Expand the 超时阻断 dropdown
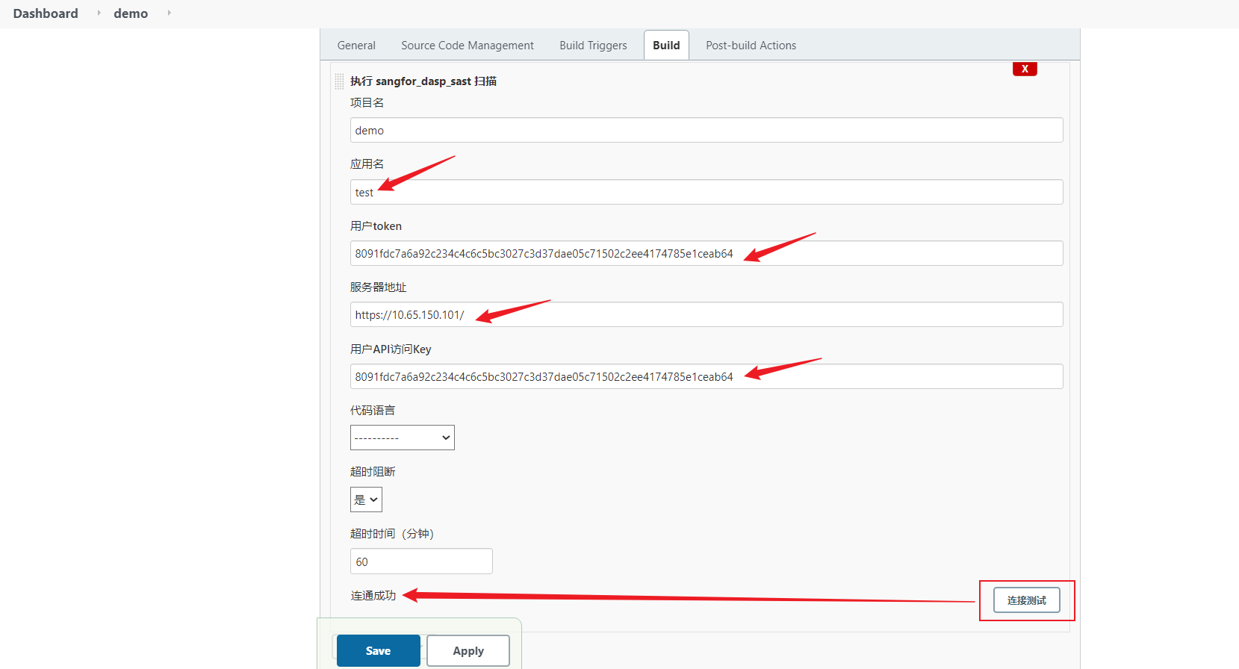This screenshot has height=669, width=1239. (x=366, y=500)
